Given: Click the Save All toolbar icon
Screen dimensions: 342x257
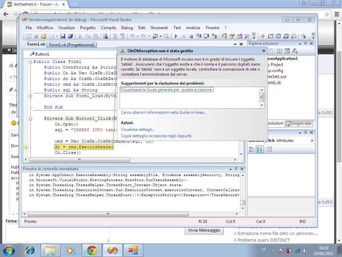Looking at the screenshot, I should click(70, 36).
